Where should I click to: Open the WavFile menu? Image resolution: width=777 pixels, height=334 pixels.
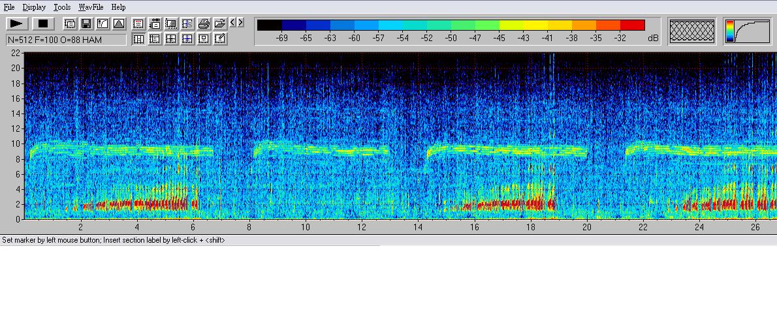click(91, 7)
